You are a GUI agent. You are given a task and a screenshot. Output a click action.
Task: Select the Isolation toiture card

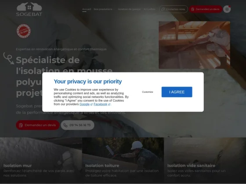pos(123,160)
